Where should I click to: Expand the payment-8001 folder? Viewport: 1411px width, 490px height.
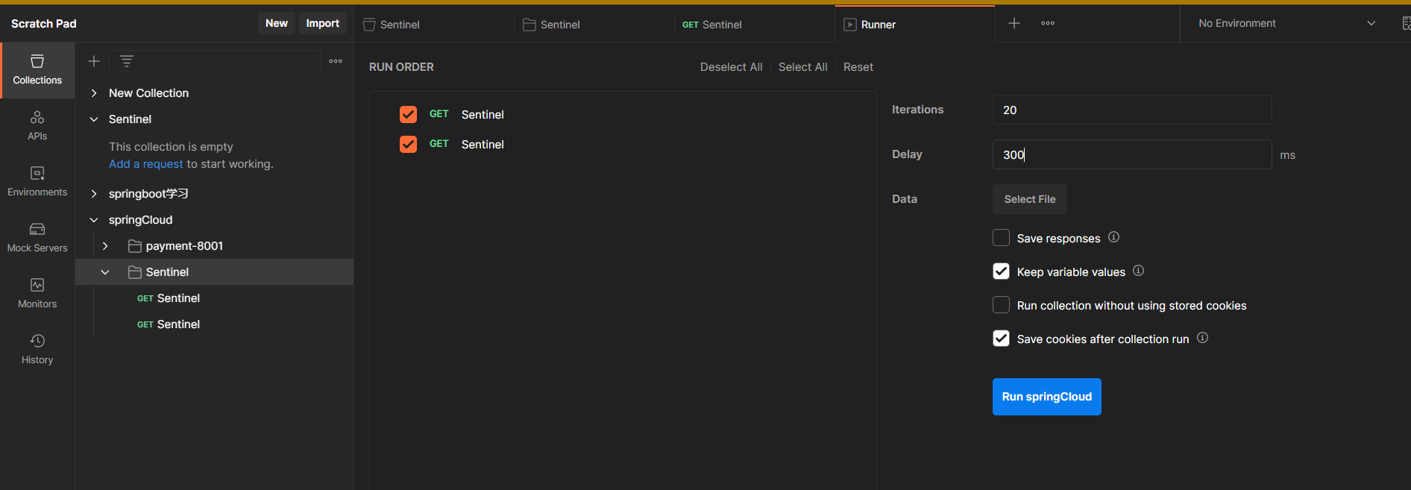point(105,246)
